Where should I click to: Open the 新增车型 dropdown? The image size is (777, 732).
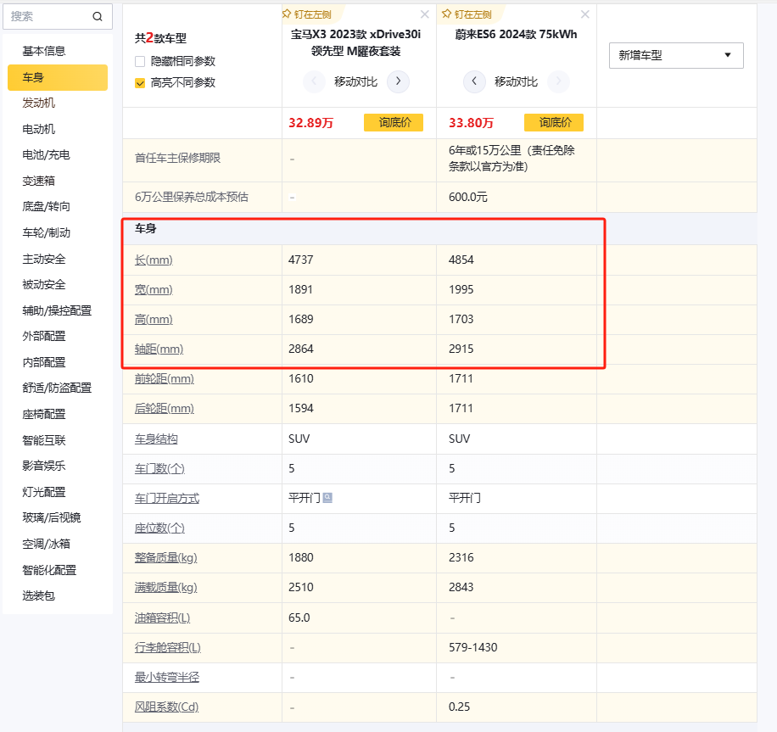pos(676,55)
